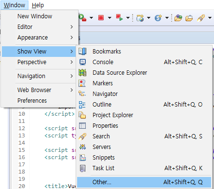This screenshot has height=189, width=214.
Task: Click the <title> tag on line 20
Action: pyautogui.click(x=56, y=186)
